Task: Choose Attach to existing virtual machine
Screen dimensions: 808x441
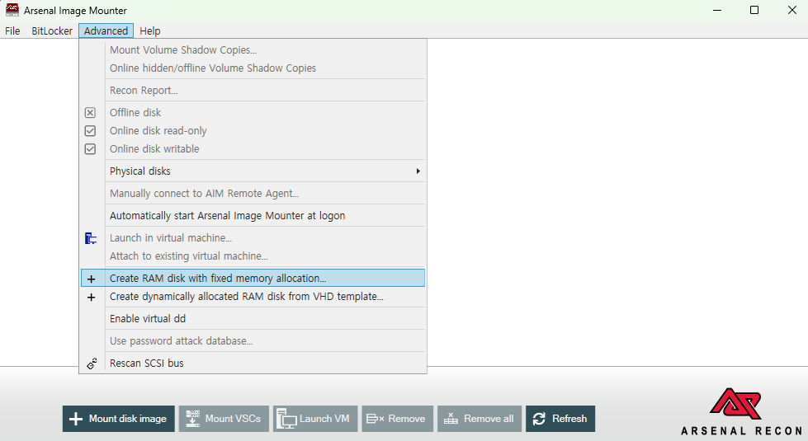Action: coord(253,256)
